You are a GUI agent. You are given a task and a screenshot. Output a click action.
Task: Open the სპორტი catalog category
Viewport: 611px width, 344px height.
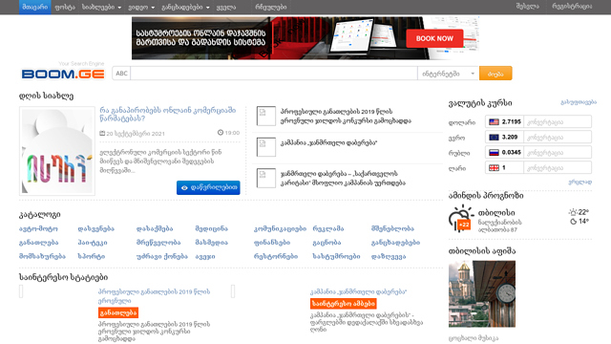(x=92, y=257)
